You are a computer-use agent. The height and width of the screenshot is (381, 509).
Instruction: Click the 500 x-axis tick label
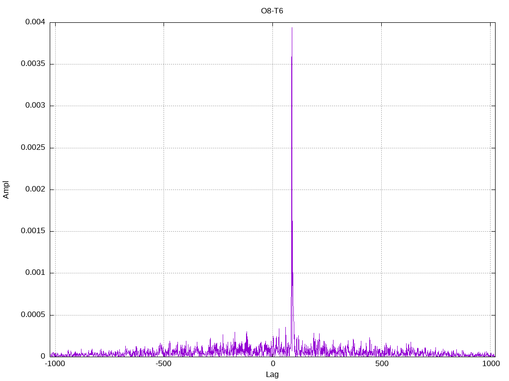coord(381,364)
